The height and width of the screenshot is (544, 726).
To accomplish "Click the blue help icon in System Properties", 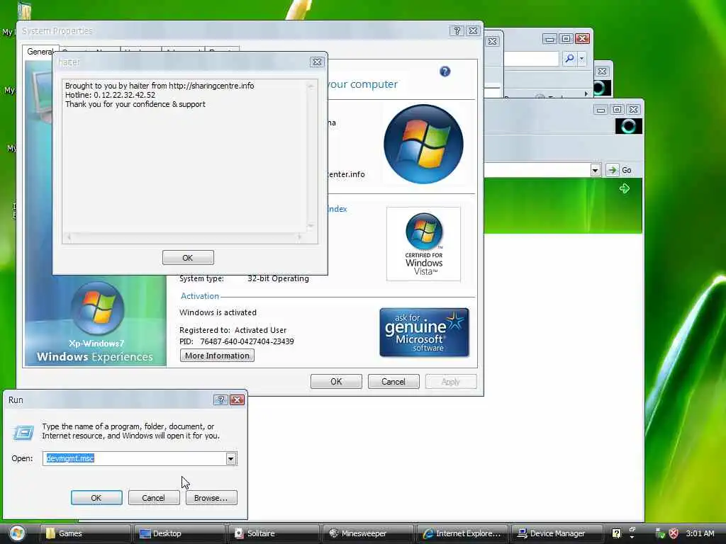I will [x=445, y=72].
